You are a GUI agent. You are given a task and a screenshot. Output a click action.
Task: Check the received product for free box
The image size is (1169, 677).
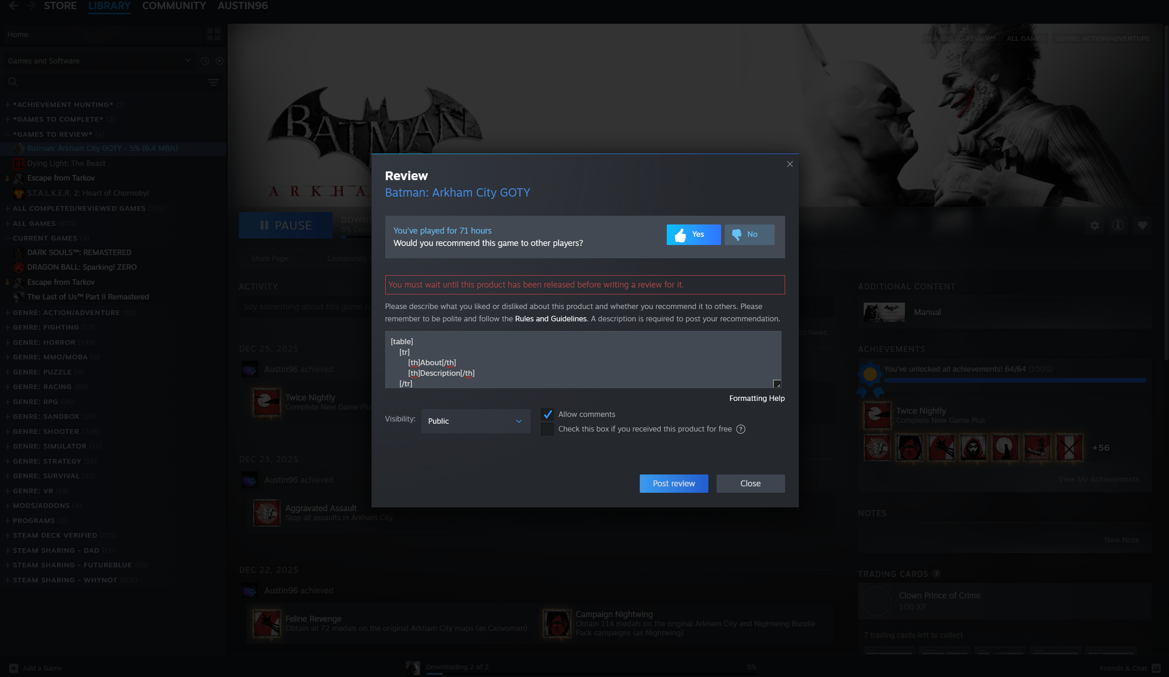pyautogui.click(x=547, y=429)
